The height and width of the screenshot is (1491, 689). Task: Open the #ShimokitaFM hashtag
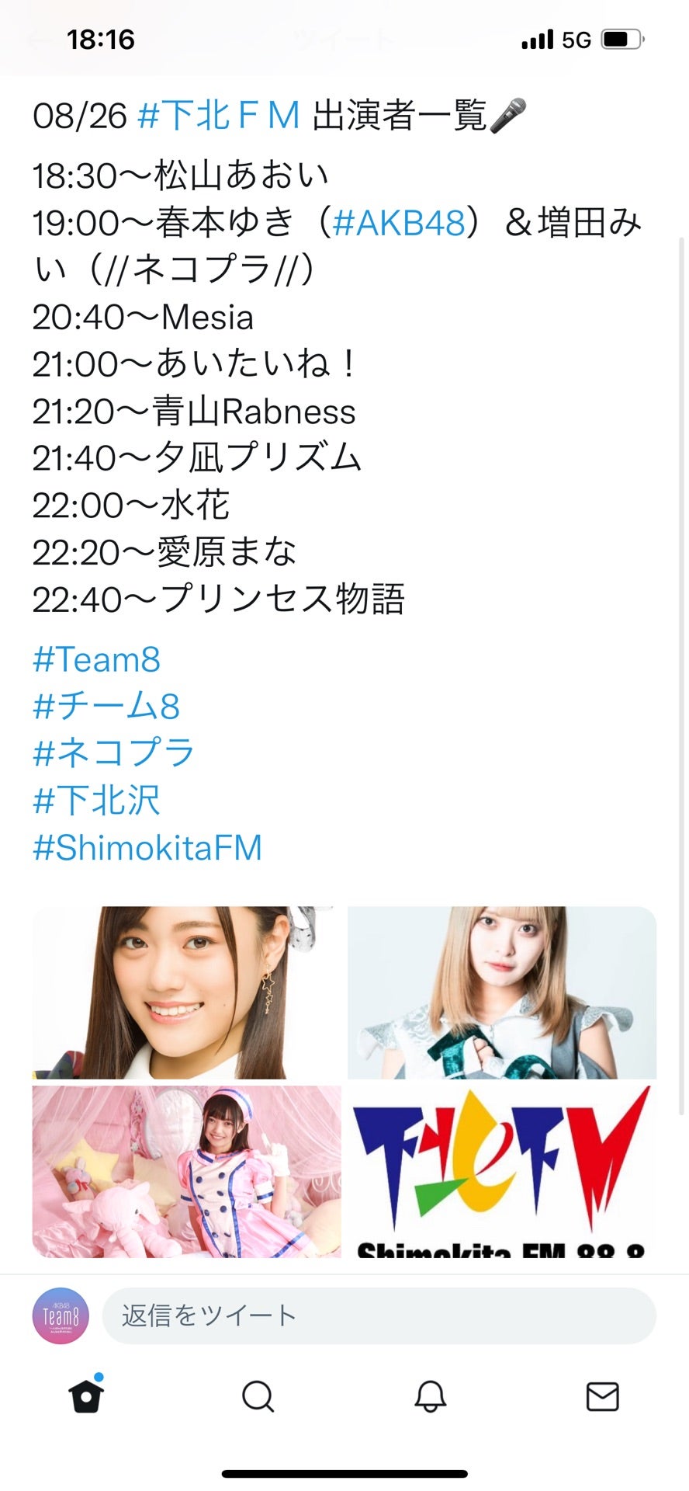point(147,848)
